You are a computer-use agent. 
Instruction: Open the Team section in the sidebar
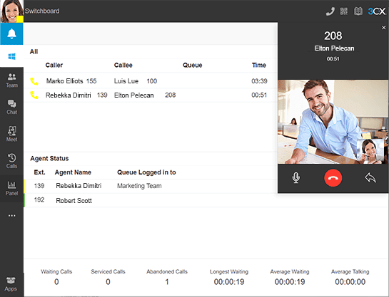tap(11, 80)
